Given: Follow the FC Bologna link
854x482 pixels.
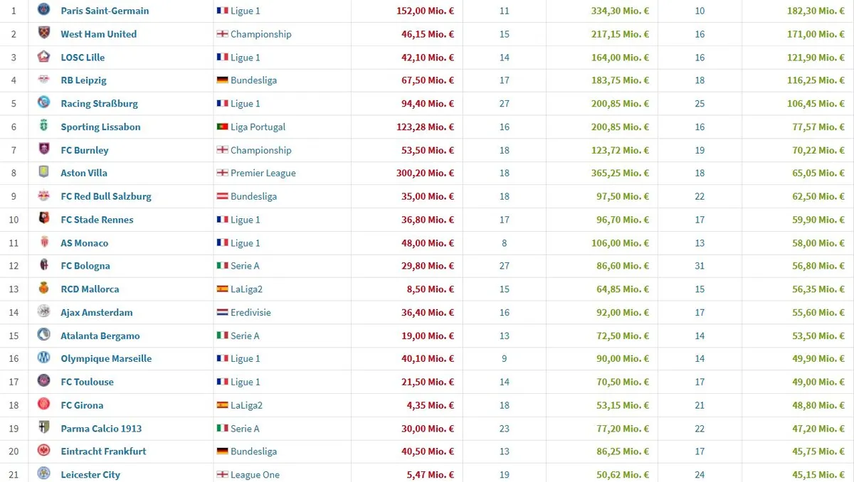Looking at the screenshot, I should [x=85, y=266].
